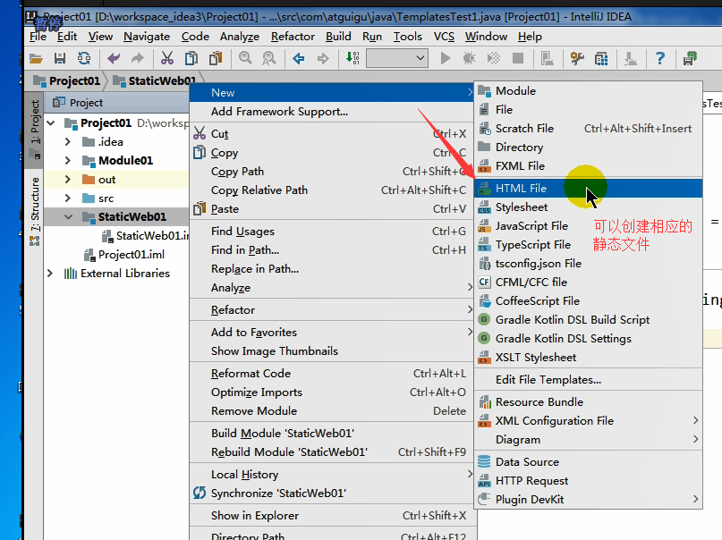Click the Undo arrow in toolbar
Image resolution: width=722 pixels, height=540 pixels.
pyautogui.click(x=114, y=58)
